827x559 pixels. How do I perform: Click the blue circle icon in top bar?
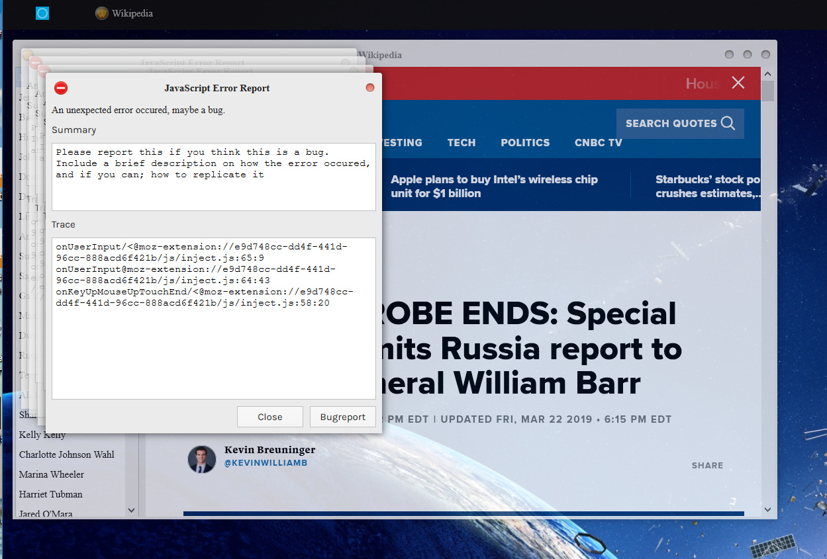[x=42, y=13]
